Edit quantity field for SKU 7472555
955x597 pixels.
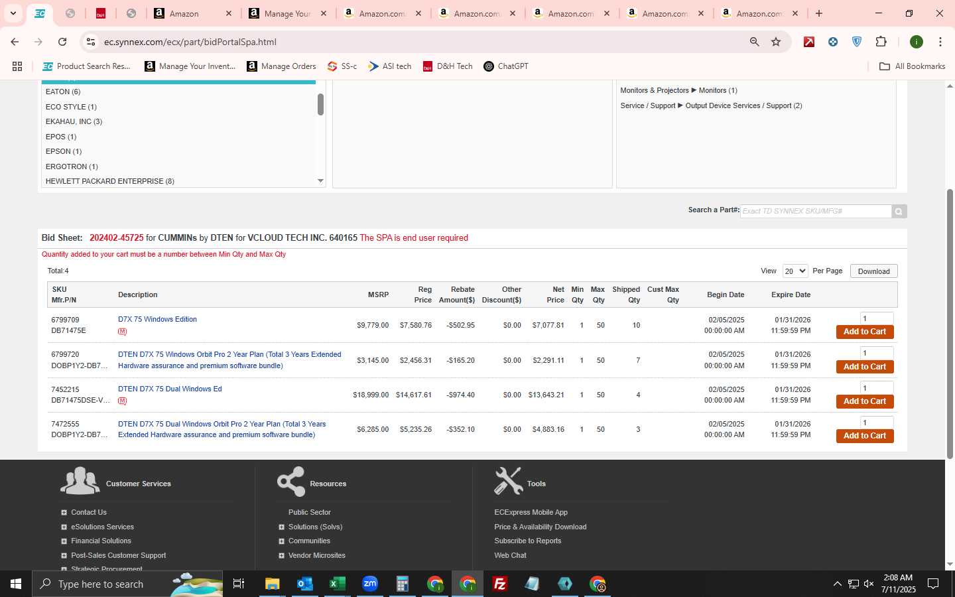877,423
